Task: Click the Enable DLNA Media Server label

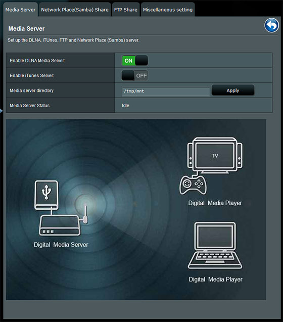Action: point(37,61)
